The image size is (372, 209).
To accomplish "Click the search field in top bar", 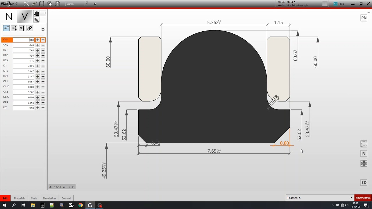I will pos(75,4).
